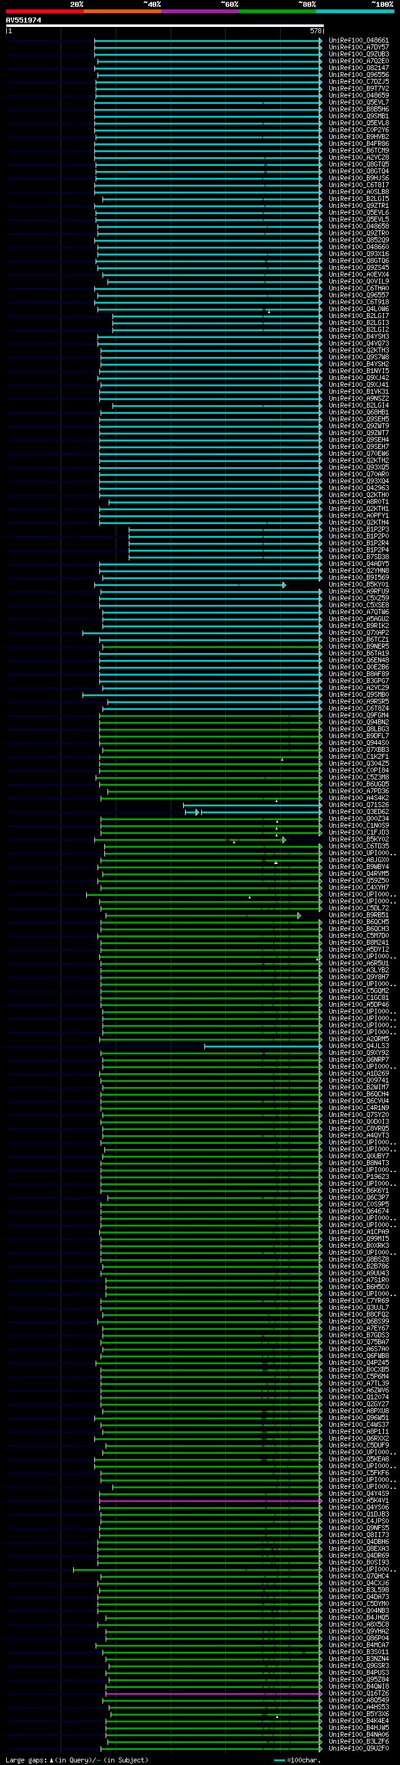Select hit label UniRef100_Q9SMB0

click(x=358, y=695)
